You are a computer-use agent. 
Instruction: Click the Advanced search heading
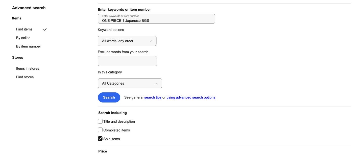click(x=29, y=8)
